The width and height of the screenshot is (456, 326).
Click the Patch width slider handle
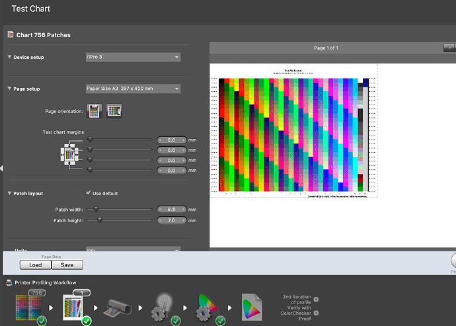click(x=96, y=209)
